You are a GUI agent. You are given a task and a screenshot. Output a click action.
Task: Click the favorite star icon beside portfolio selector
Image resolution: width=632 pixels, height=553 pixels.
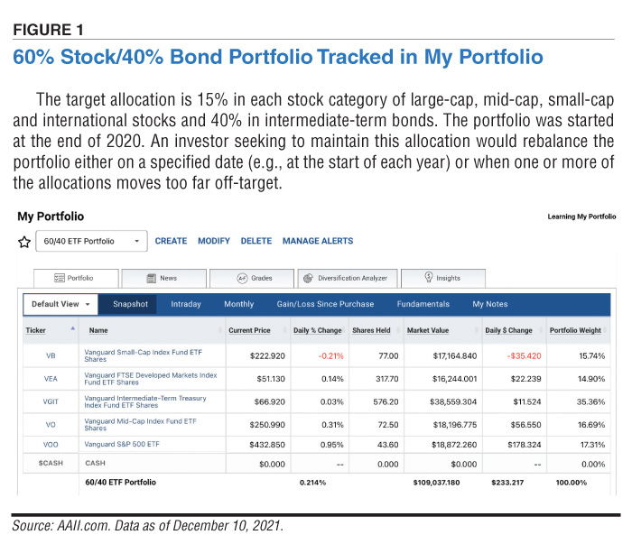[24, 242]
